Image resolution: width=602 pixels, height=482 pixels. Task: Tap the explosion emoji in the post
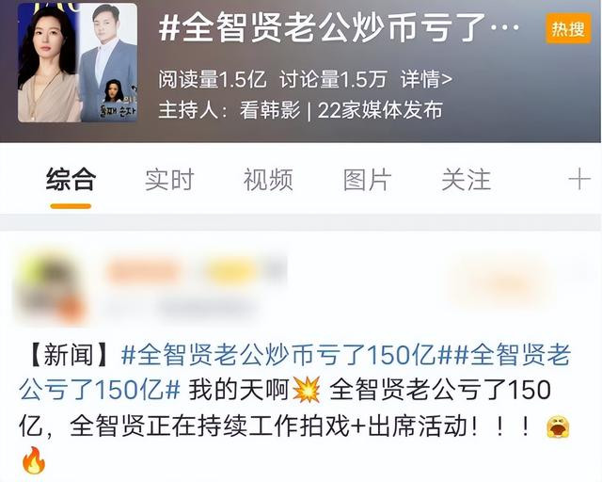pos(306,390)
